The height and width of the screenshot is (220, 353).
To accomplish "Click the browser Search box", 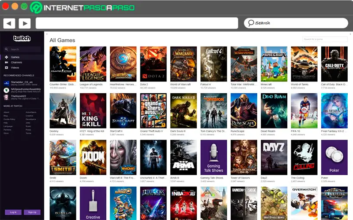I will click(x=296, y=23).
